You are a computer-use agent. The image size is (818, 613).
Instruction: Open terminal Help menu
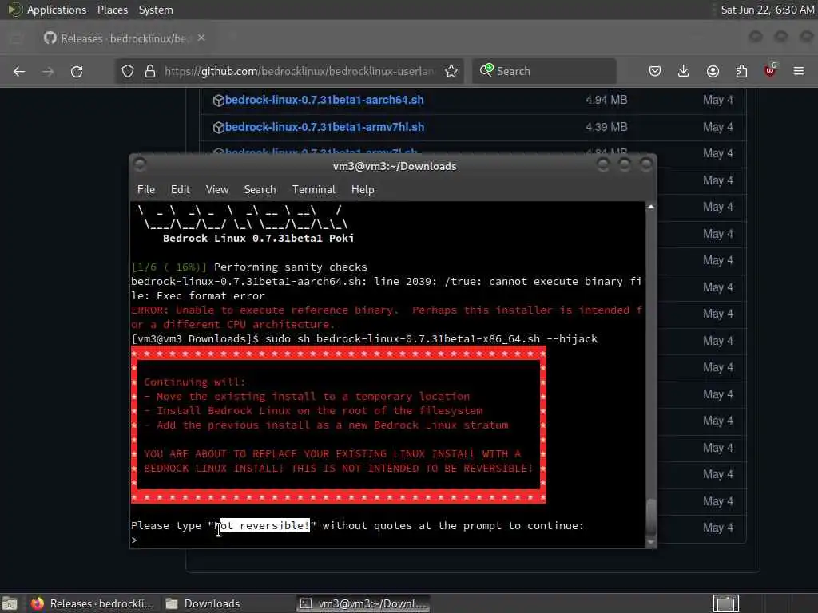pos(363,190)
